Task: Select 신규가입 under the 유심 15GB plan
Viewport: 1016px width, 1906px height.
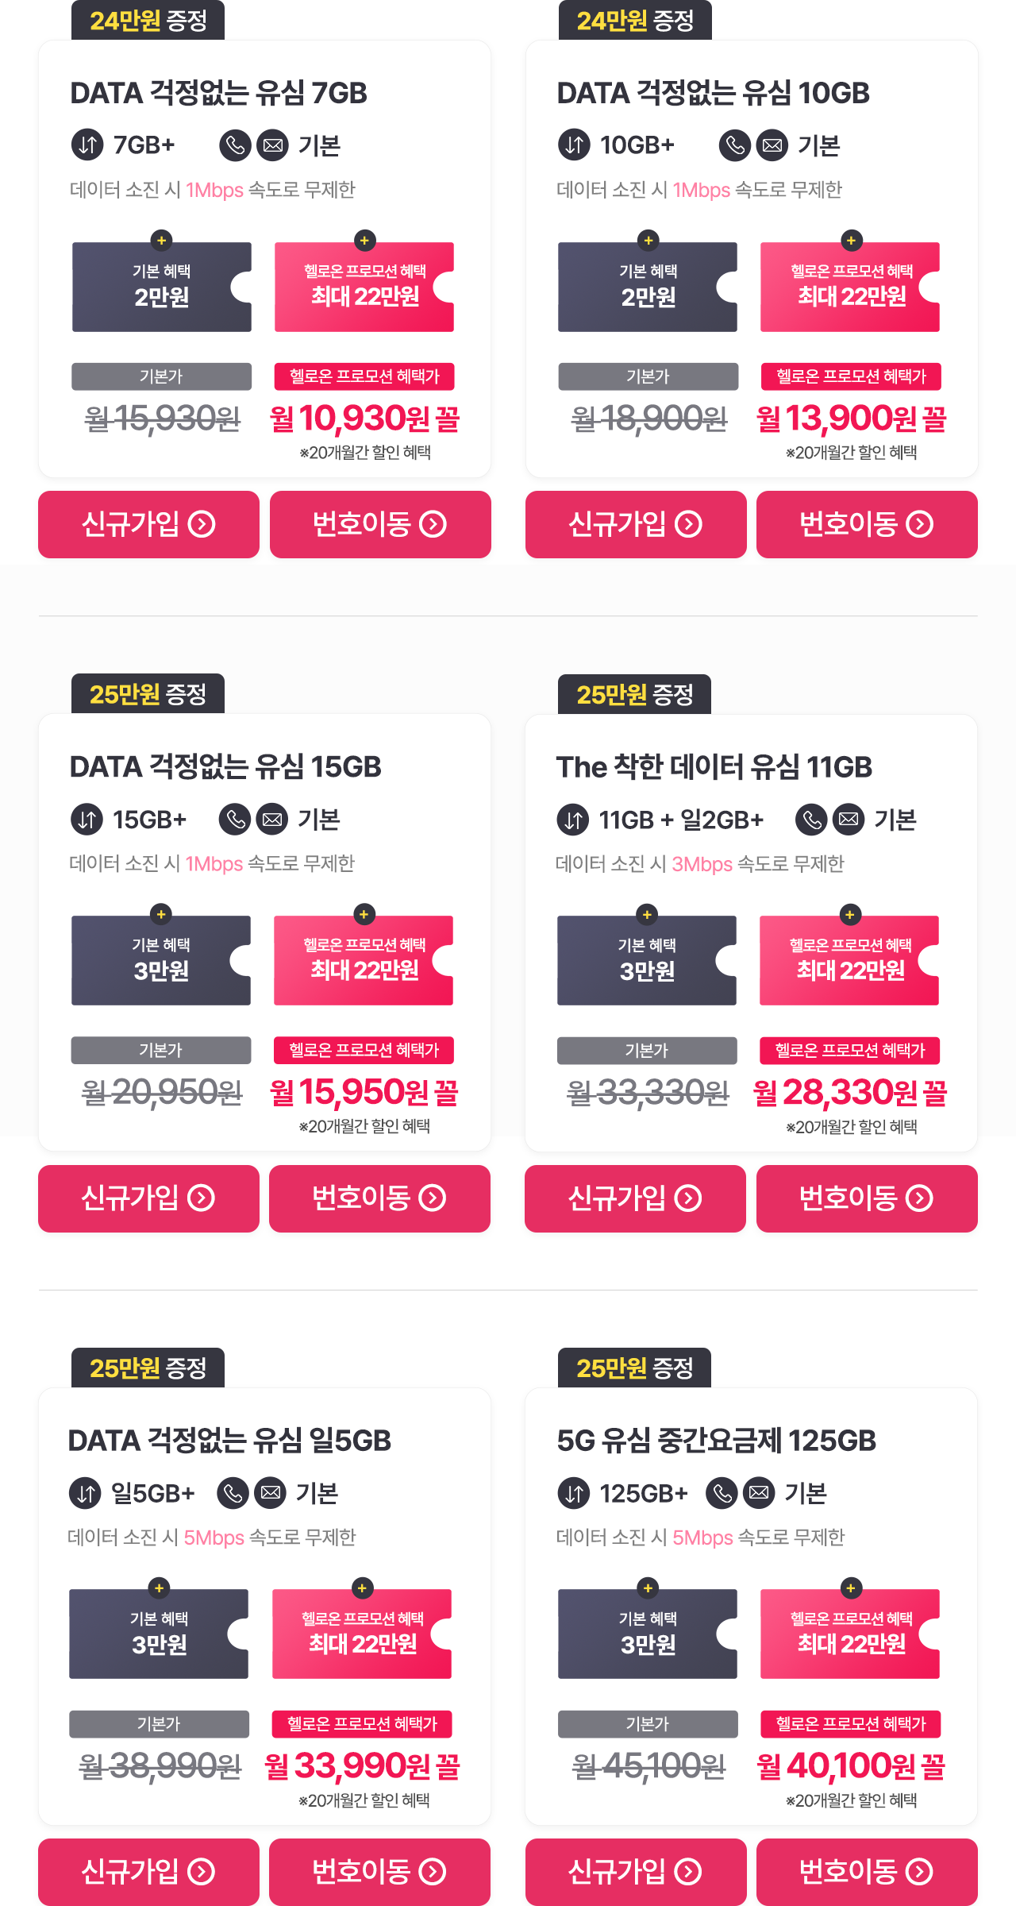Action: coord(148,1198)
